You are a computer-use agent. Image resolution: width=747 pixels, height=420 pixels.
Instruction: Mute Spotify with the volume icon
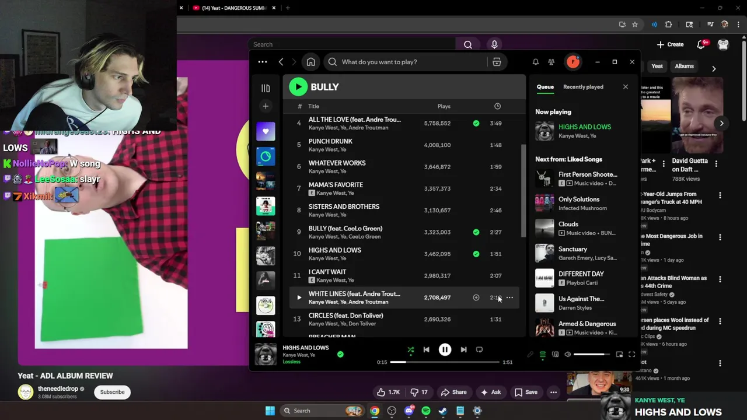coord(567,354)
